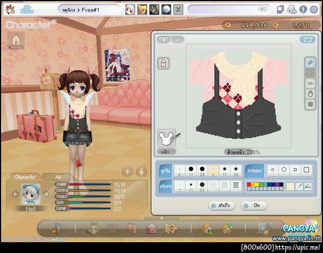Select the pencil draw tool

pos(310,63)
